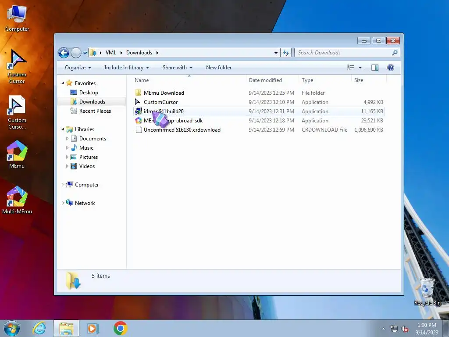This screenshot has height=337, width=449.
Task: Open the Share with menu
Action: pos(177,68)
